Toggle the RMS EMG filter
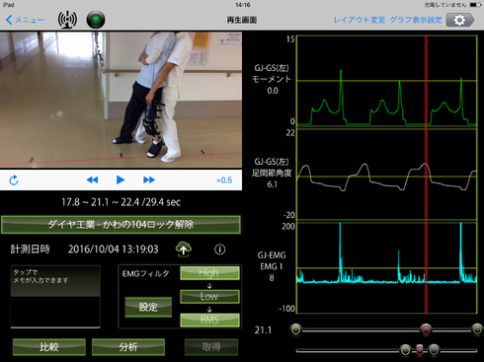This screenshot has height=362, width=484. [209, 320]
